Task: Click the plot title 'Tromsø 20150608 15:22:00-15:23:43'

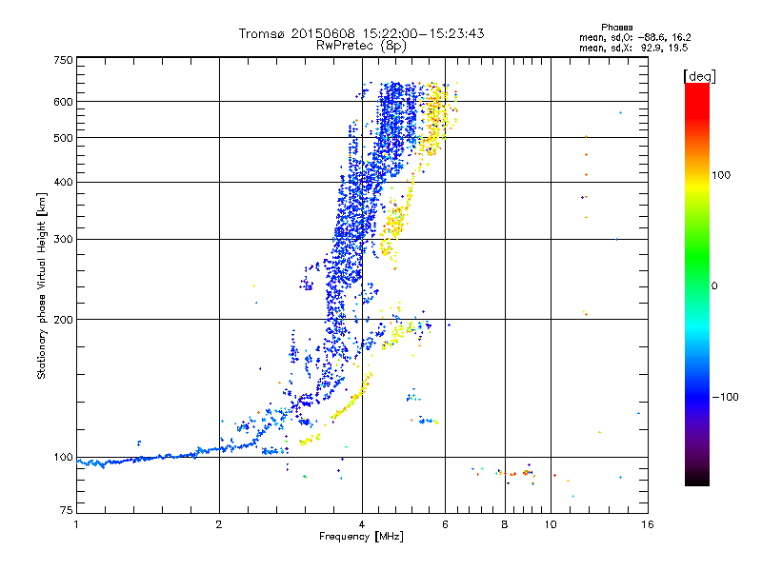Action: [361, 33]
